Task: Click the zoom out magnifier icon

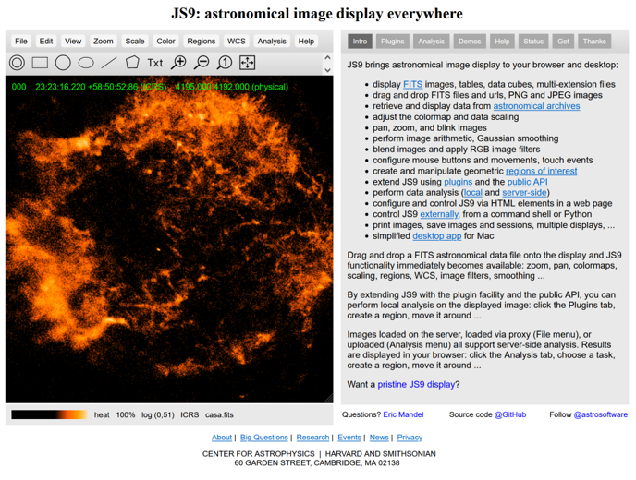Action: click(202, 63)
